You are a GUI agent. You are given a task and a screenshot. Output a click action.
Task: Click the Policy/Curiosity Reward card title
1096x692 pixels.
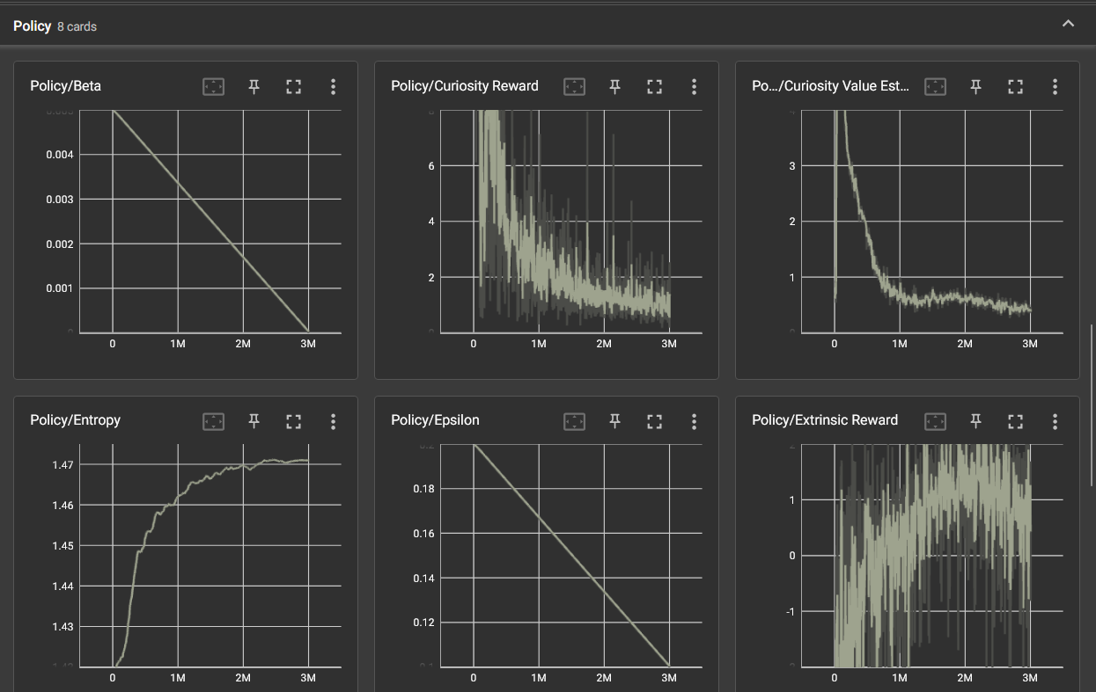[x=465, y=86]
